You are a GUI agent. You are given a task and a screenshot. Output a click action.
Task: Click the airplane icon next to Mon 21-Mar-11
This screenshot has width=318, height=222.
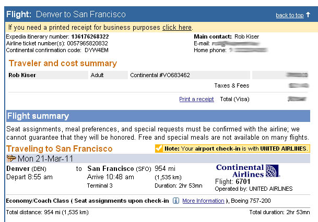pyautogui.click(x=11, y=158)
